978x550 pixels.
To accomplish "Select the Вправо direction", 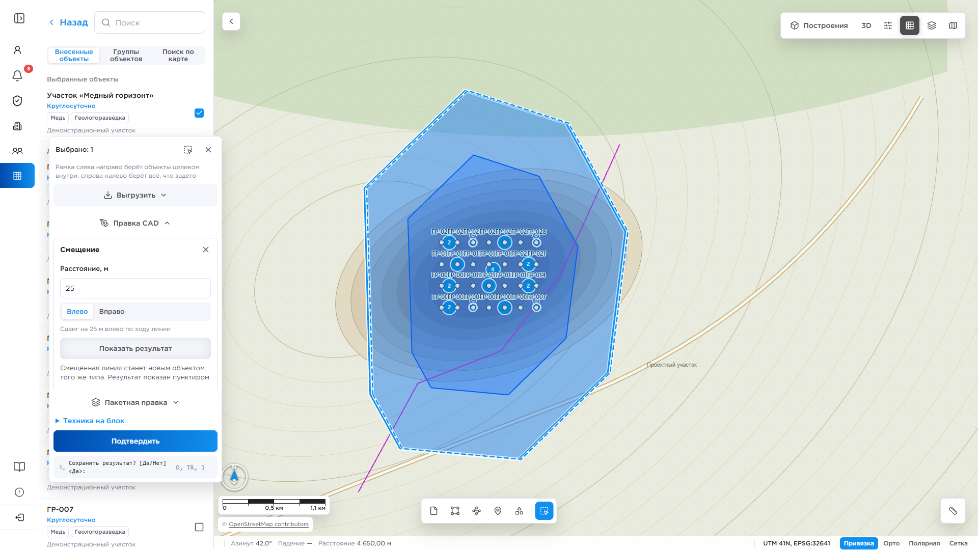I will click(x=112, y=312).
